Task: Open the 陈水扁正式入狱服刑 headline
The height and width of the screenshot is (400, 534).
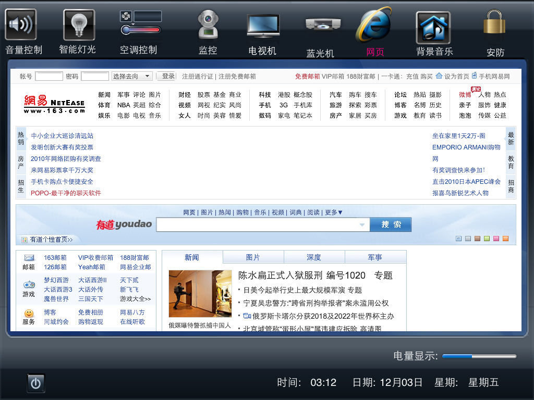Action: (x=280, y=275)
